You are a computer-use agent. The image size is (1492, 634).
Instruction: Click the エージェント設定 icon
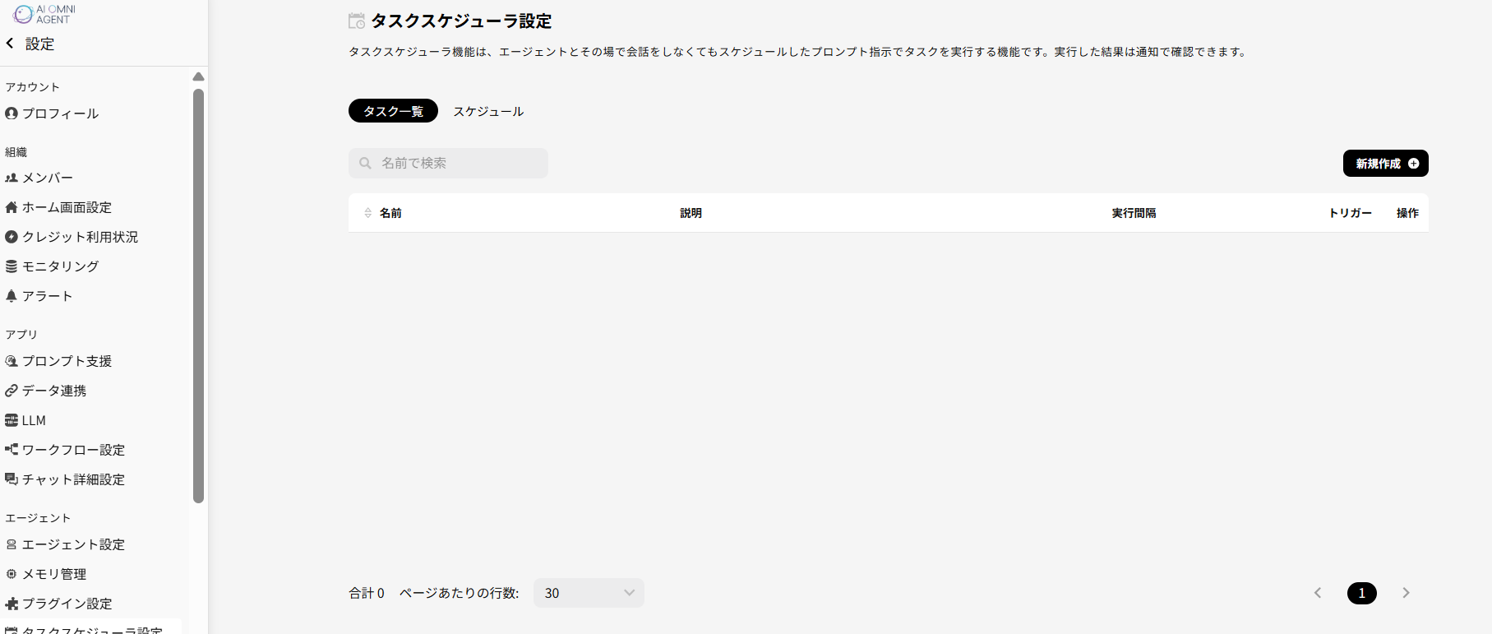pyautogui.click(x=12, y=544)
